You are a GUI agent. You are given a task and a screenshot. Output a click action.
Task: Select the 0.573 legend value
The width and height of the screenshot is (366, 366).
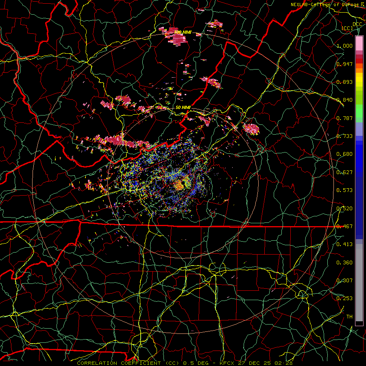(x=344, y=190)
